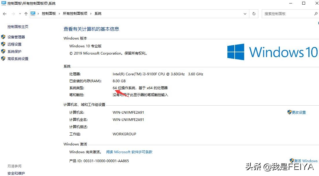Click shield icon beside 设备管理器
319x176 pixels.
coord(3,37)
